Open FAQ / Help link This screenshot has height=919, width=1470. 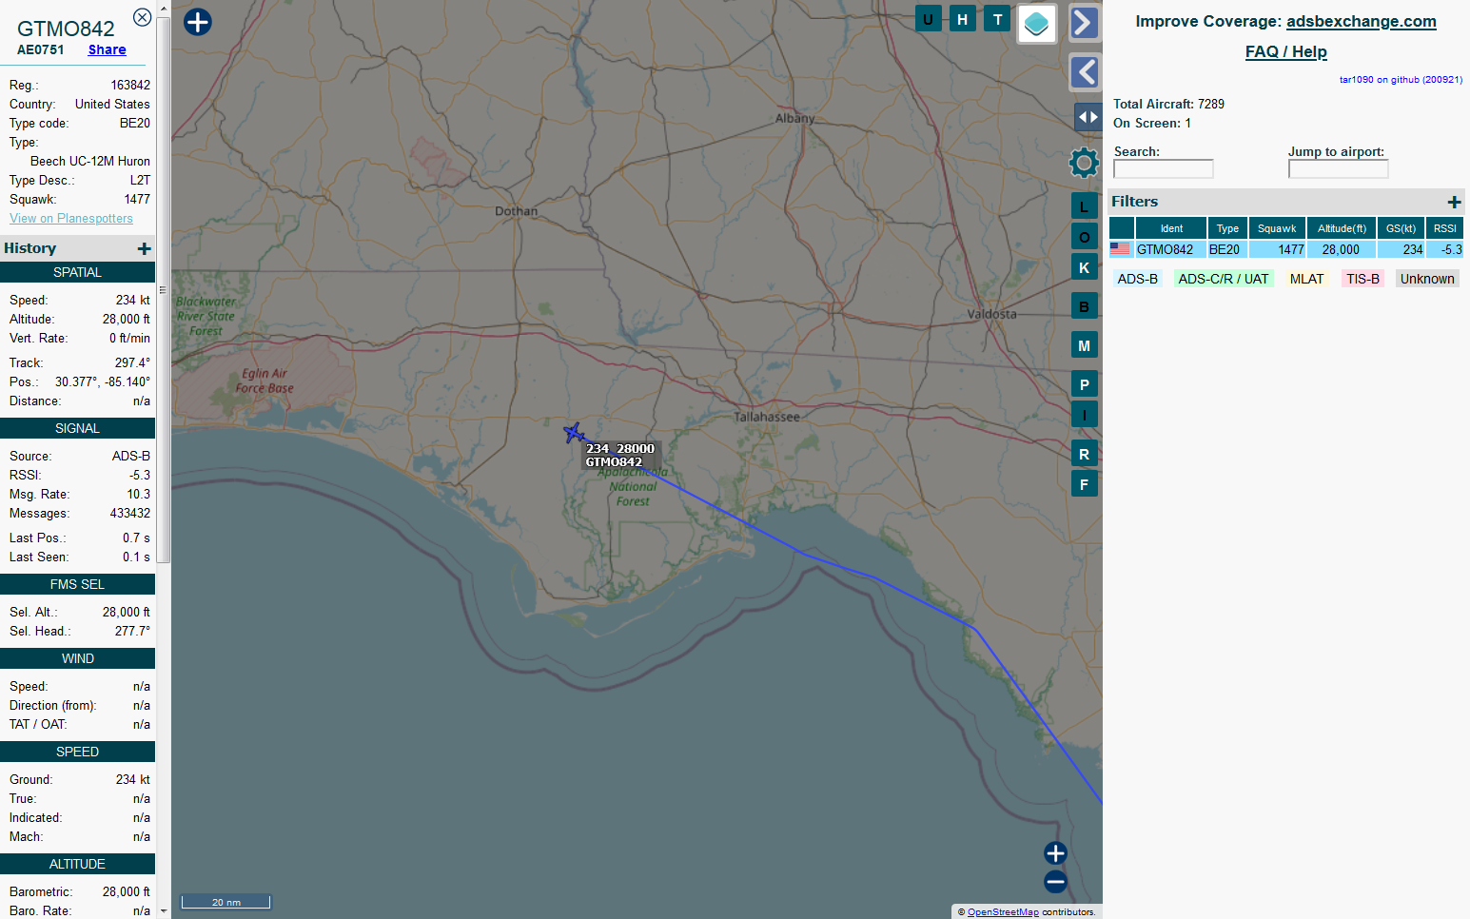click(1285, 51)
